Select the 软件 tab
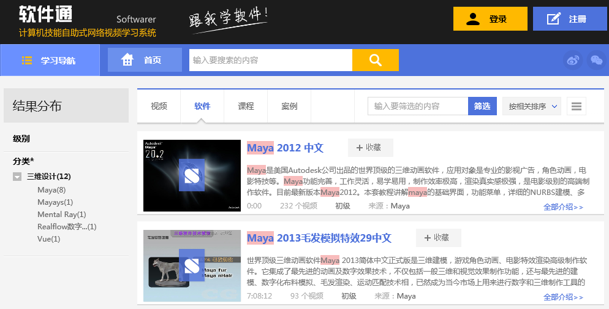Screen dimensions: 609x309 (202, 106)
